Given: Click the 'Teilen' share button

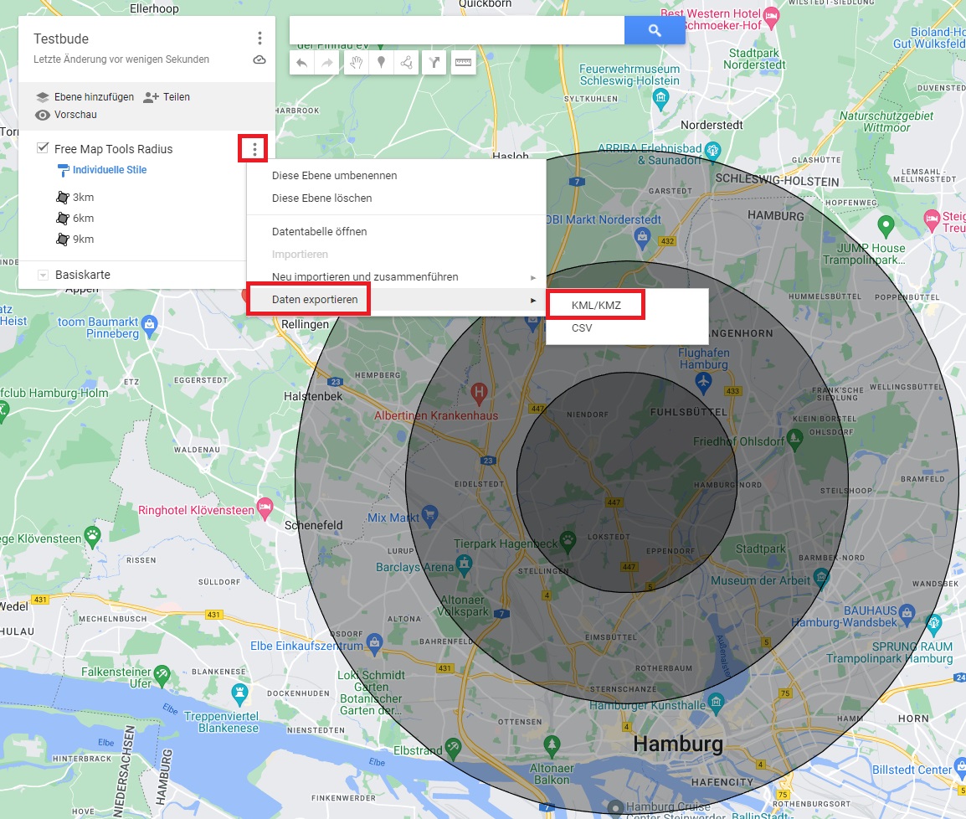Looking at the screenshot, I should pyautogui.click(x=167, y=97).
